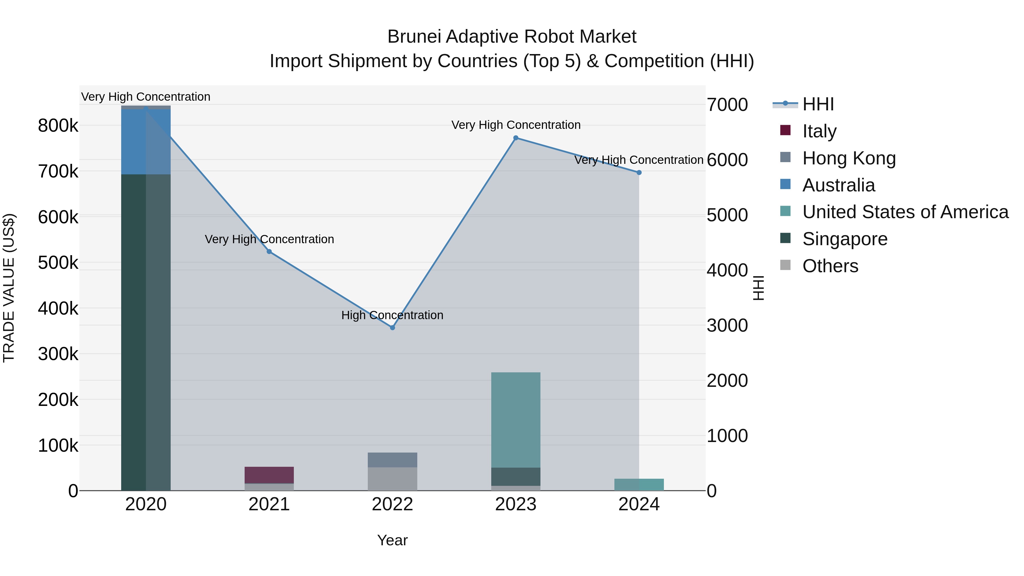This screenshot has width=1024, height=576.
Task: Click the United States bar in 2024
Action: click(x=639, y=485)
